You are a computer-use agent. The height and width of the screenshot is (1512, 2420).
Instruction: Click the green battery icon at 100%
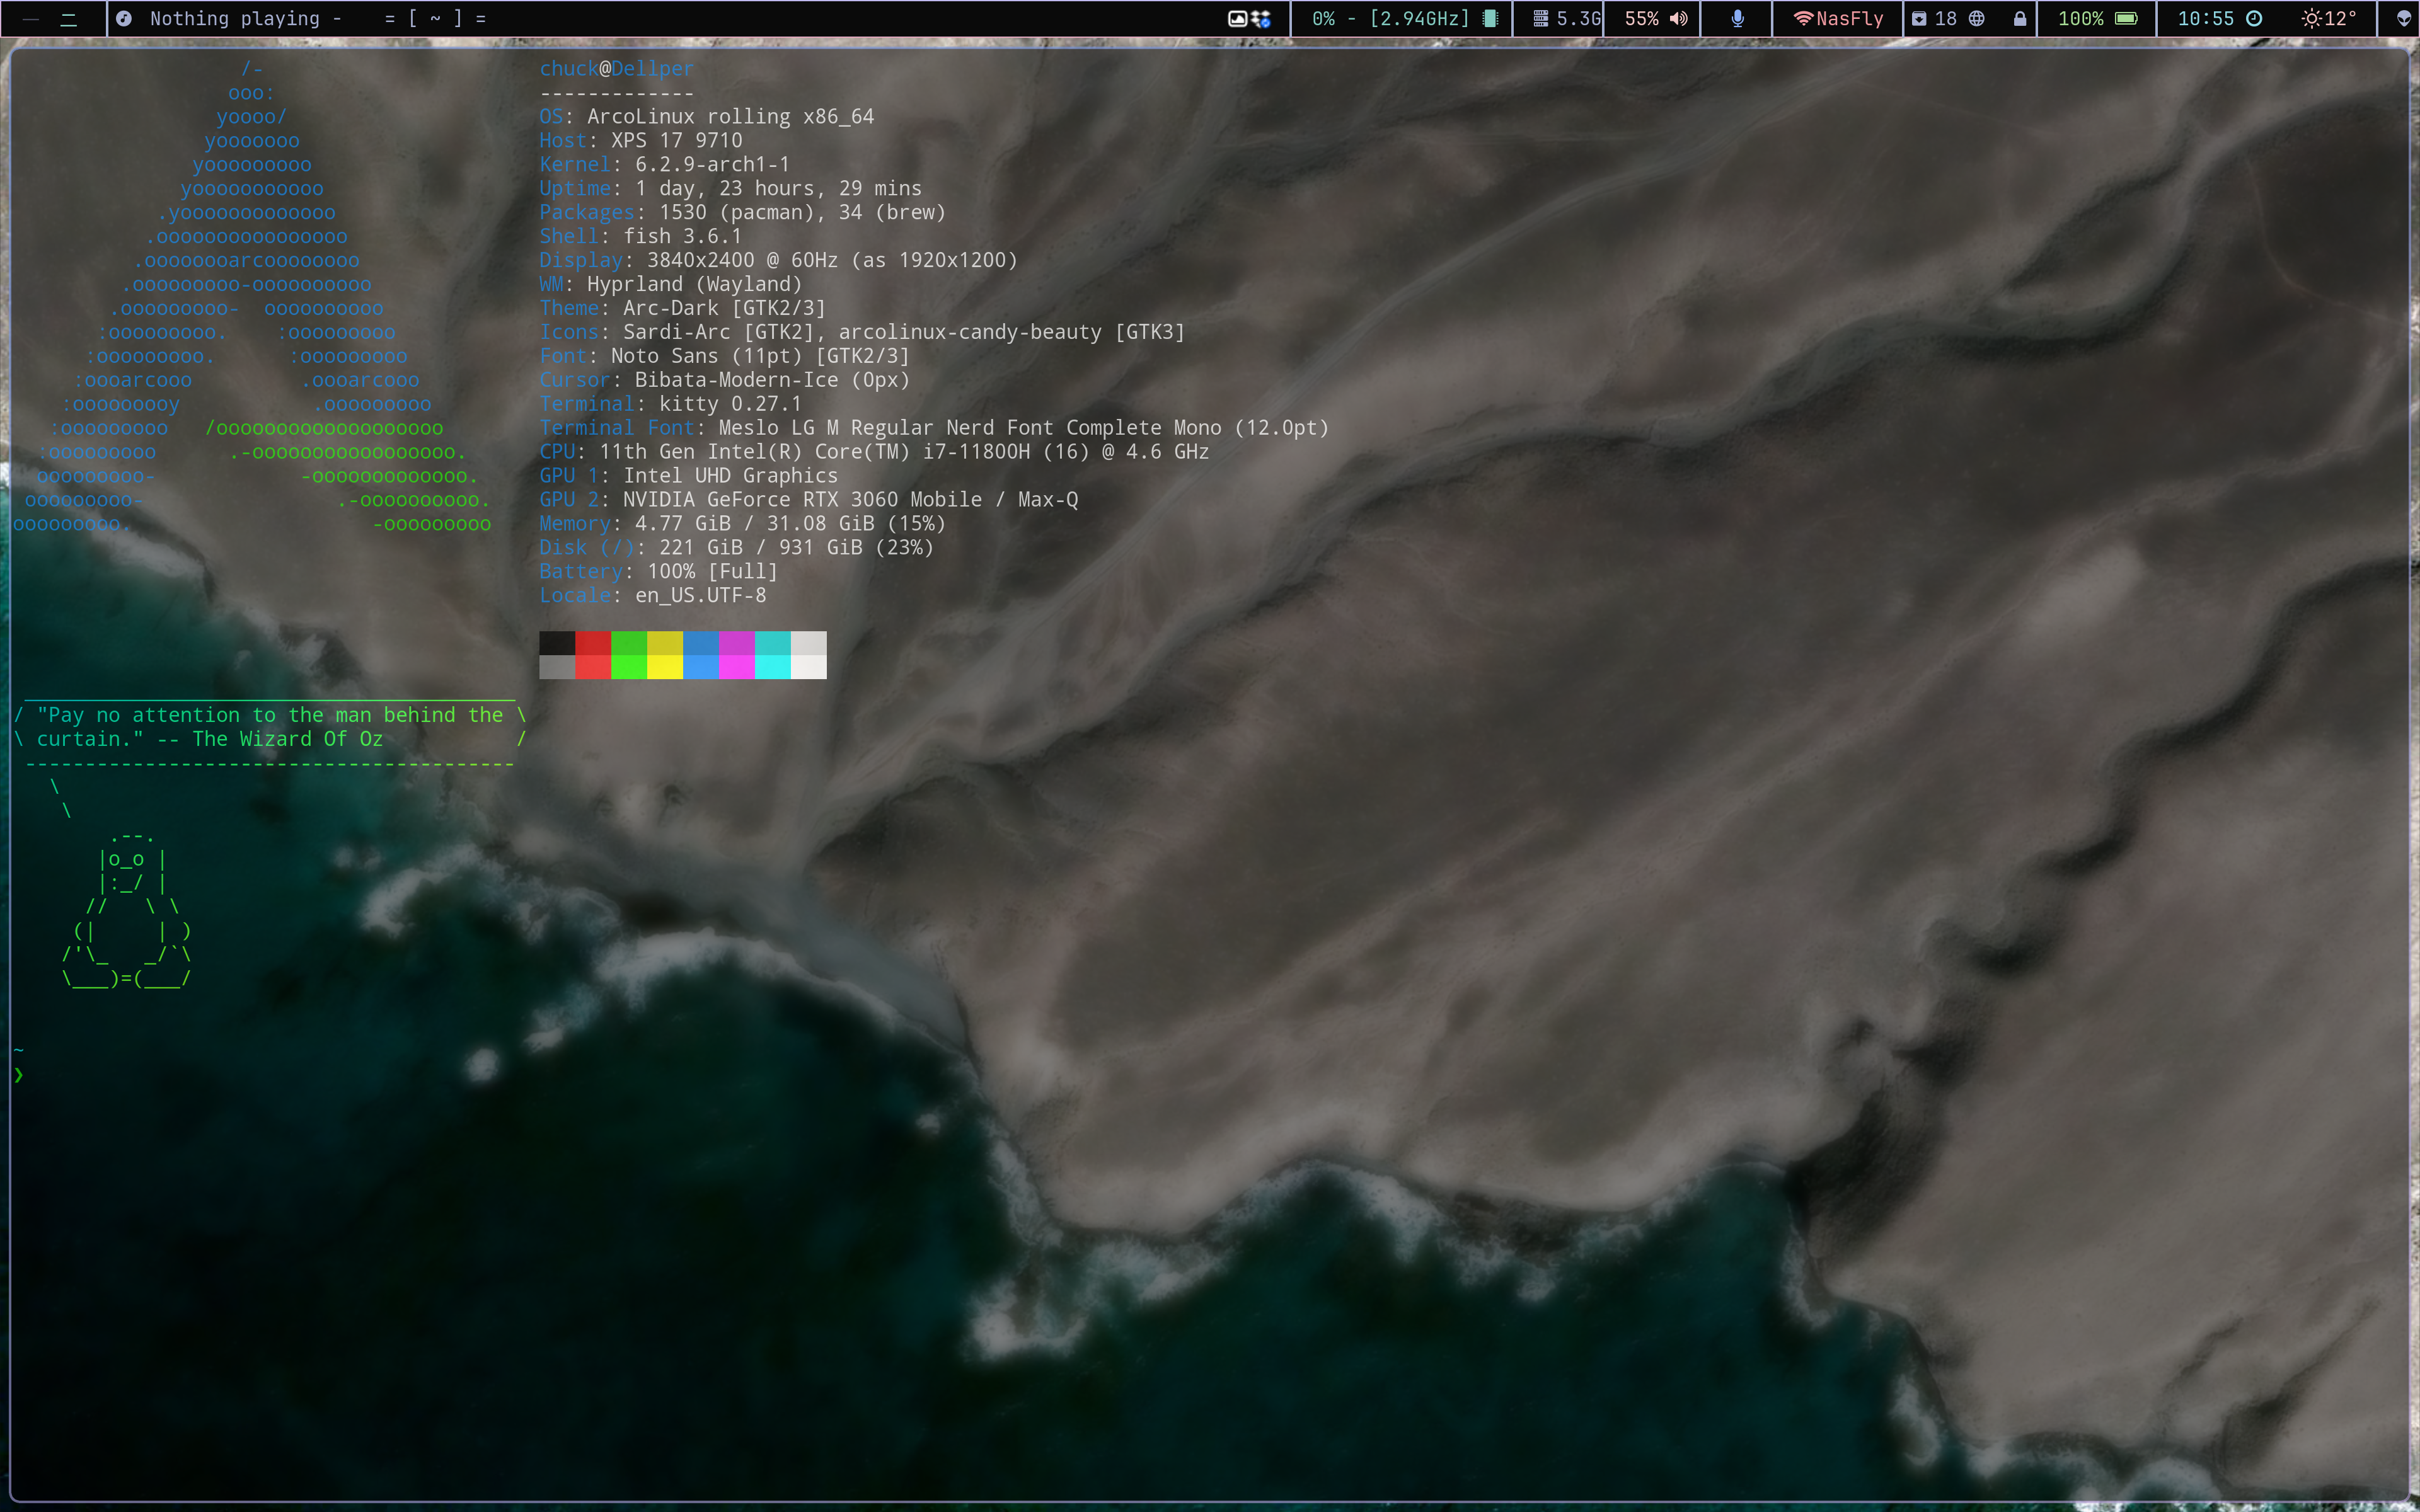coord(2126,18)
